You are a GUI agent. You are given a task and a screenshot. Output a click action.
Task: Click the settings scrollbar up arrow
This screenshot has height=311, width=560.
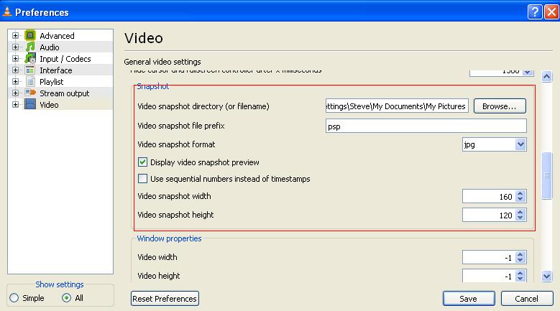pos(546,76)
